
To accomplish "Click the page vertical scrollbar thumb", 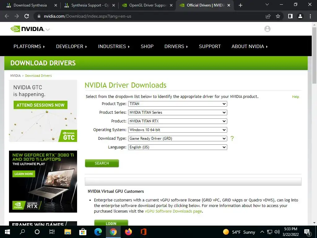I will point(315,55).
